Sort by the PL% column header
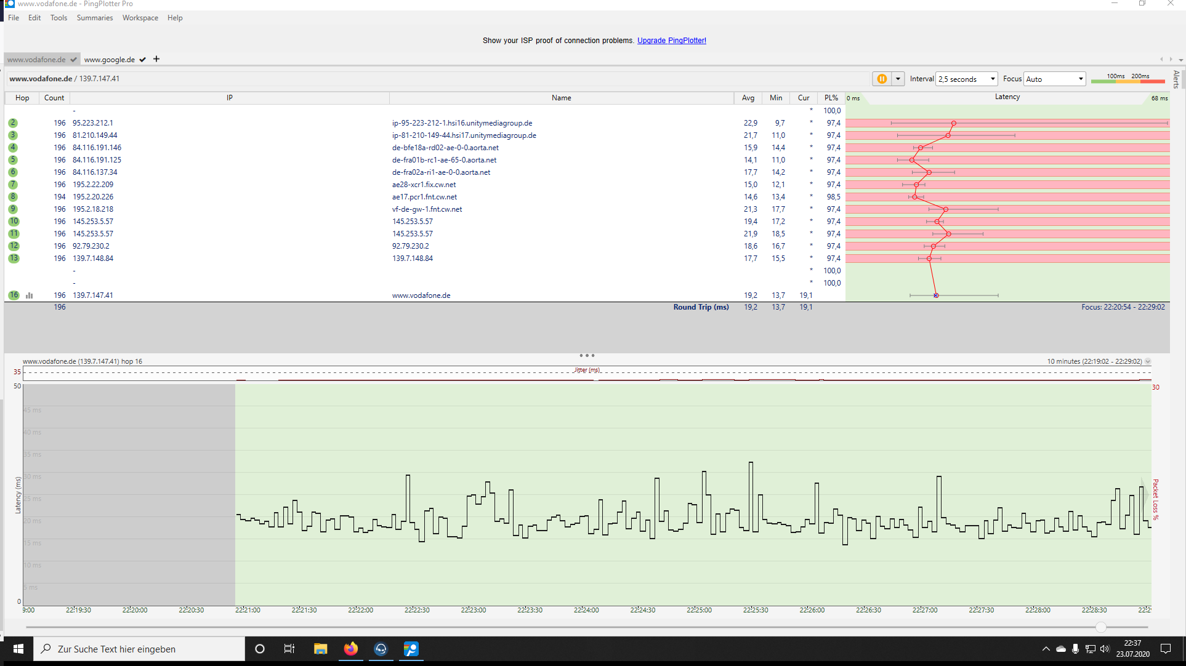1186x666 pixels. pyautogui.click(x=831, y=98)
